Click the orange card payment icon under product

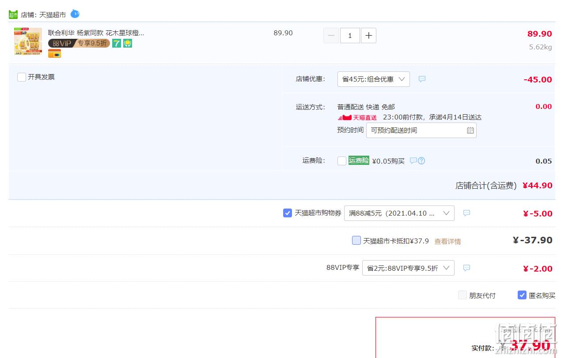(54, 53)
